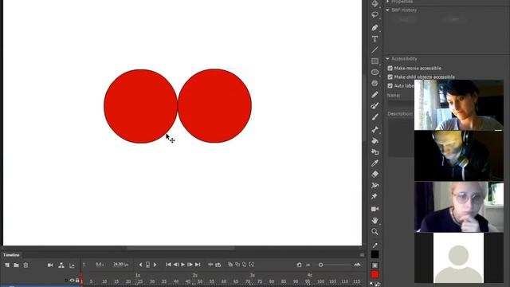The height and width of the screenshot is (287, 510).
Task: Select the Bone tool
Action: click(375, 129)
